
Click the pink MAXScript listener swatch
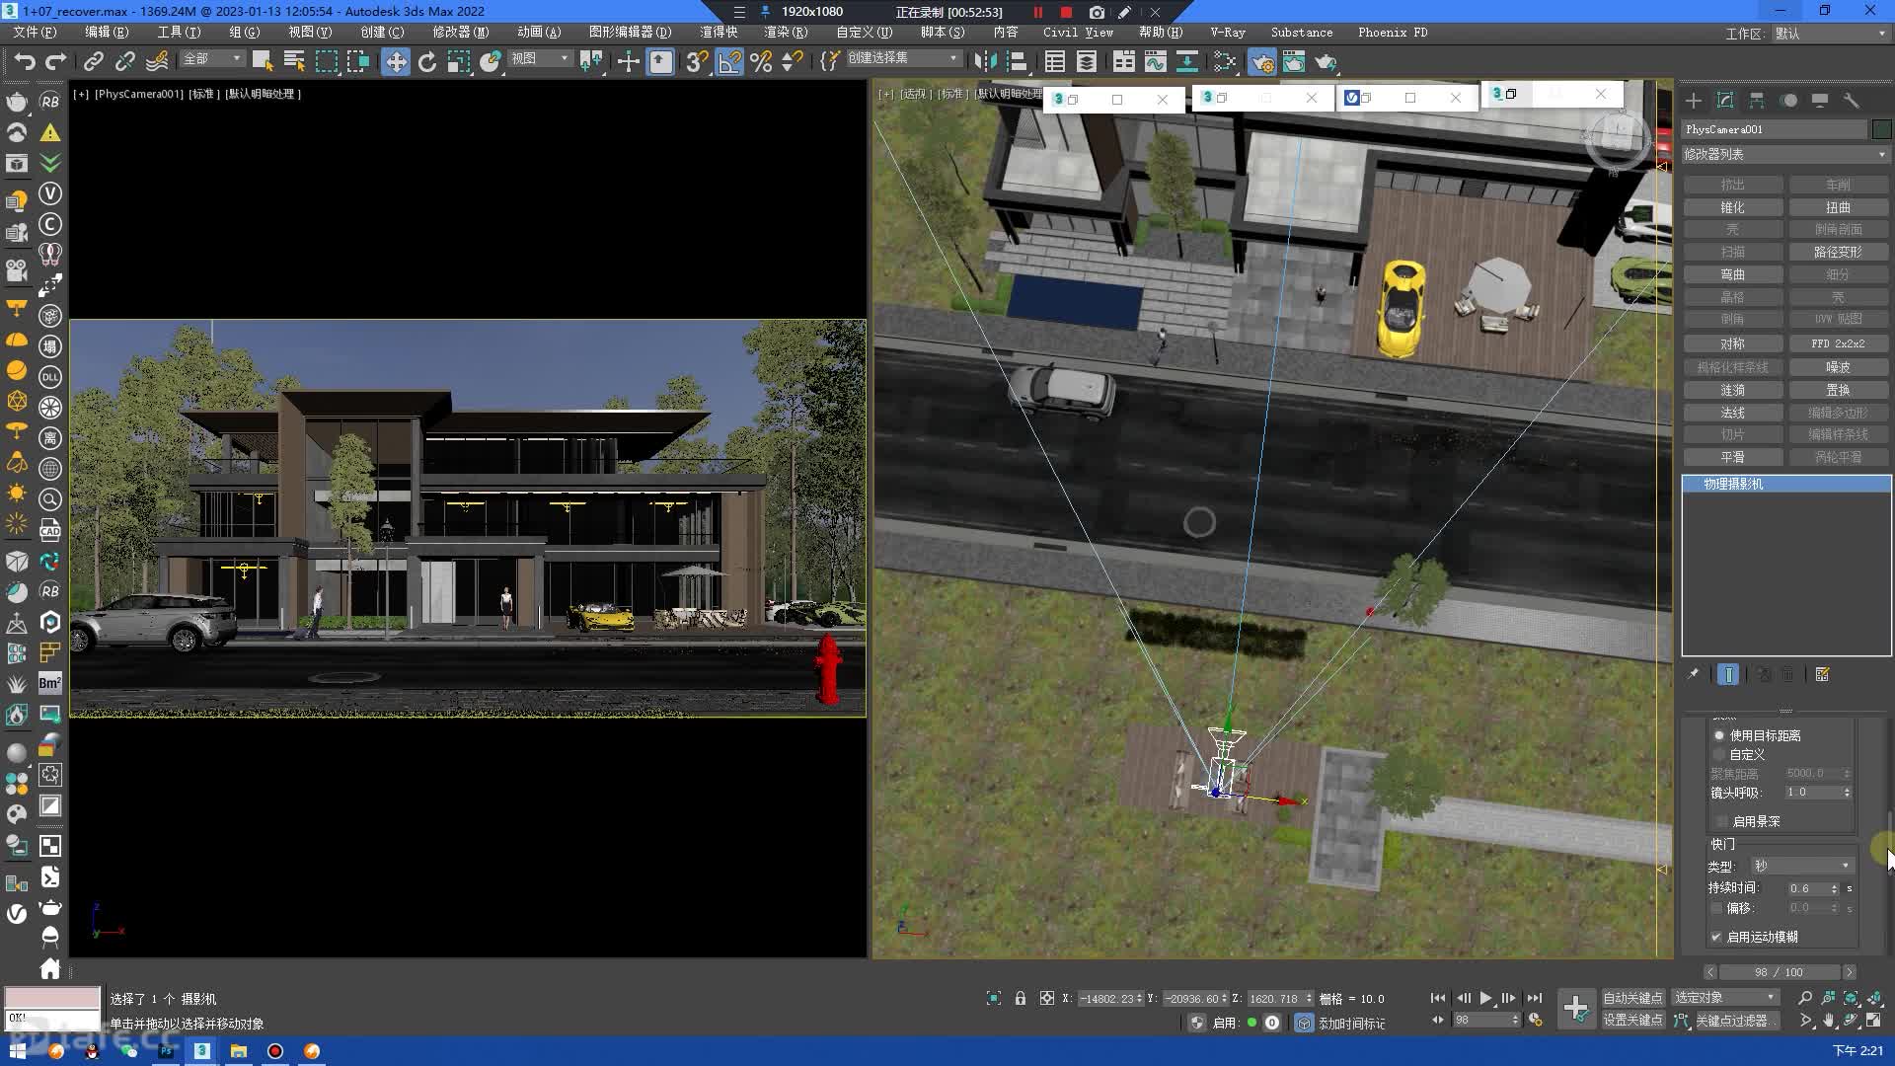pyautogui.click(x=52, y=997)
